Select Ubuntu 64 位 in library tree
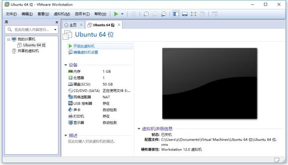288x165 pixels. tap(34, 45)
